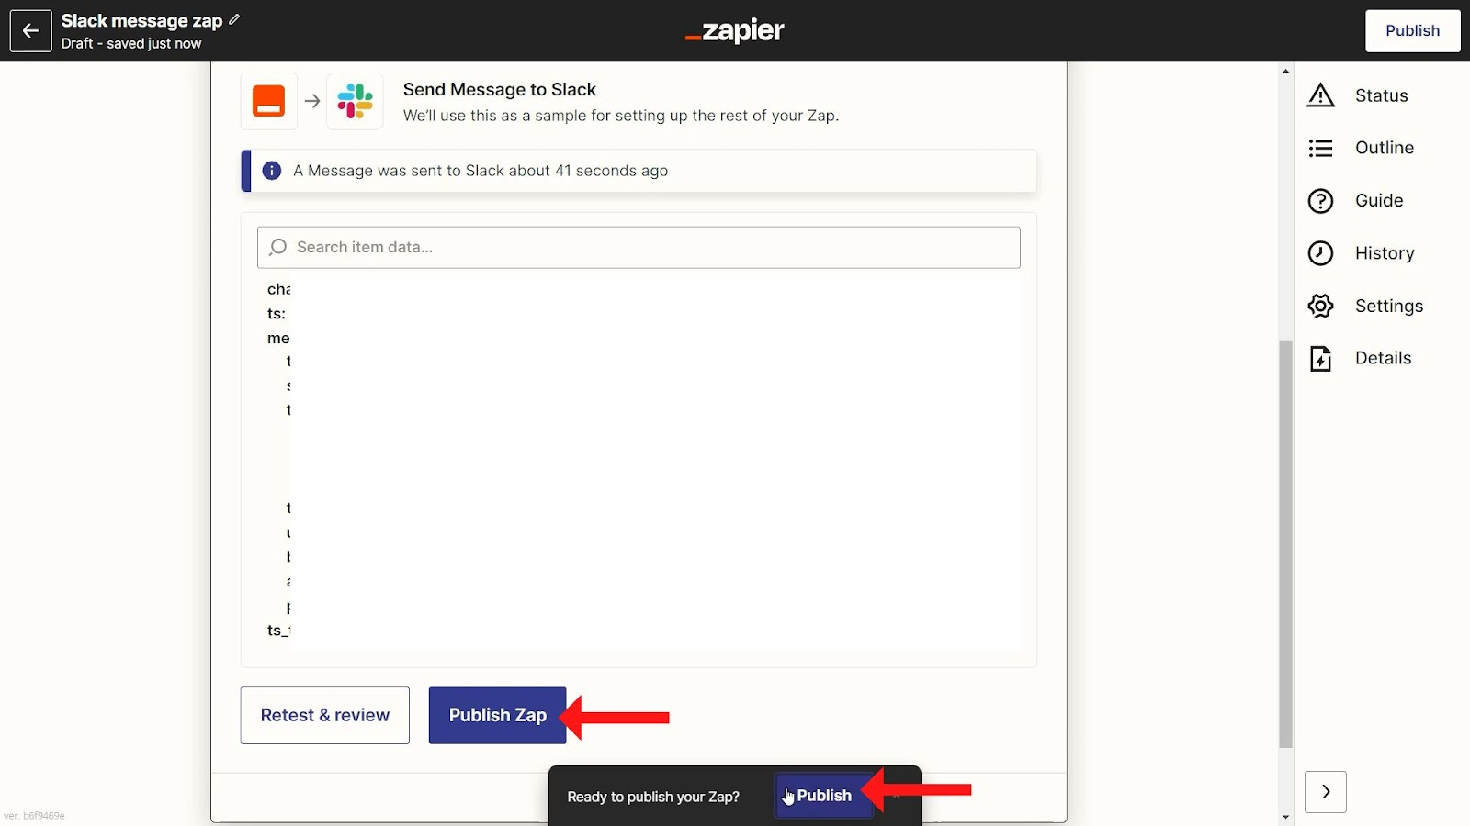Screen dimensions: 1470x826
Task: Click Publish in the top-right header
Action: coord(1412,30)
